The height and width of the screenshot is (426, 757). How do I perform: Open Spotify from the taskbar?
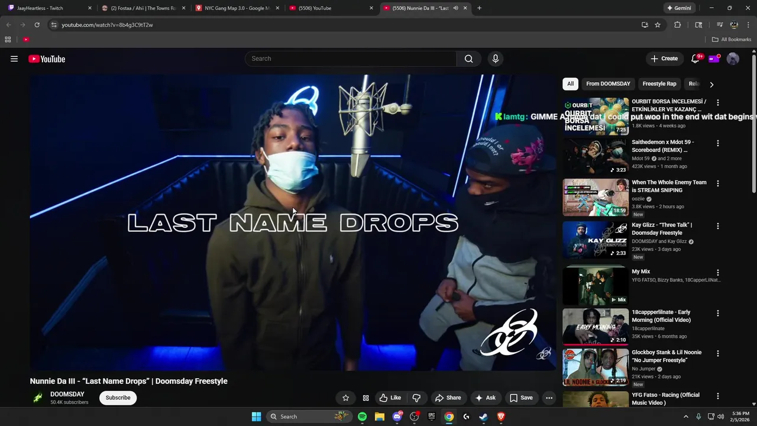(x=362, y=417)
